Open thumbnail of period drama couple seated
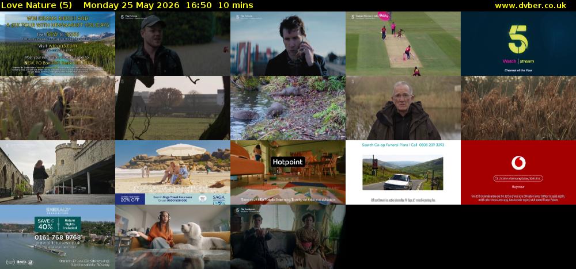This screenshot has width=576, height=269. (288, 237)
